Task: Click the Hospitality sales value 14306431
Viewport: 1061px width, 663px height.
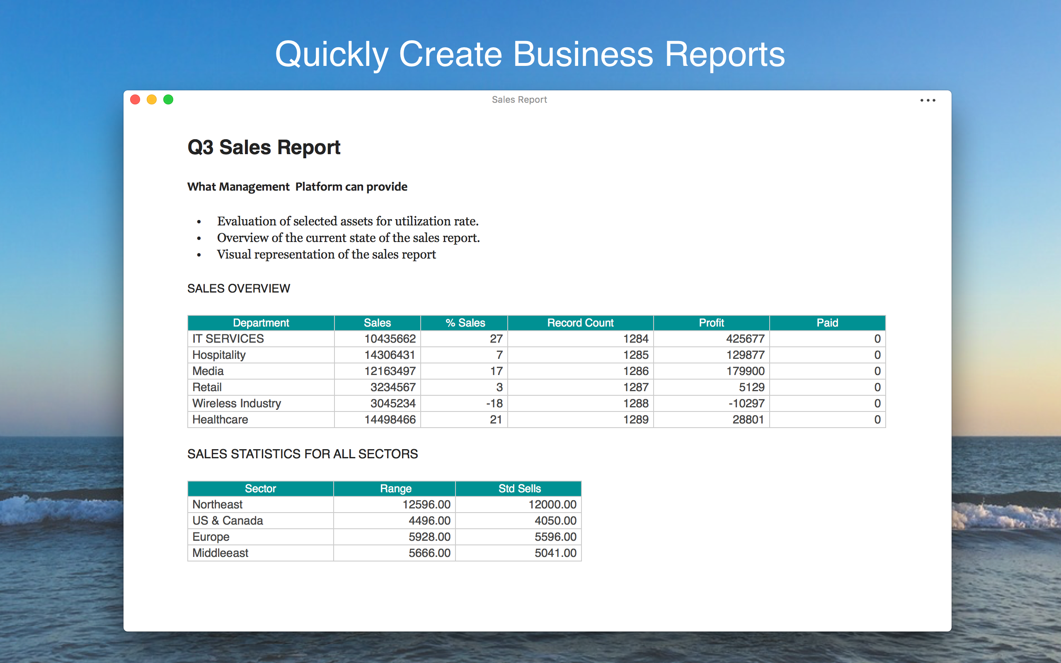Action: click(389, 355)
